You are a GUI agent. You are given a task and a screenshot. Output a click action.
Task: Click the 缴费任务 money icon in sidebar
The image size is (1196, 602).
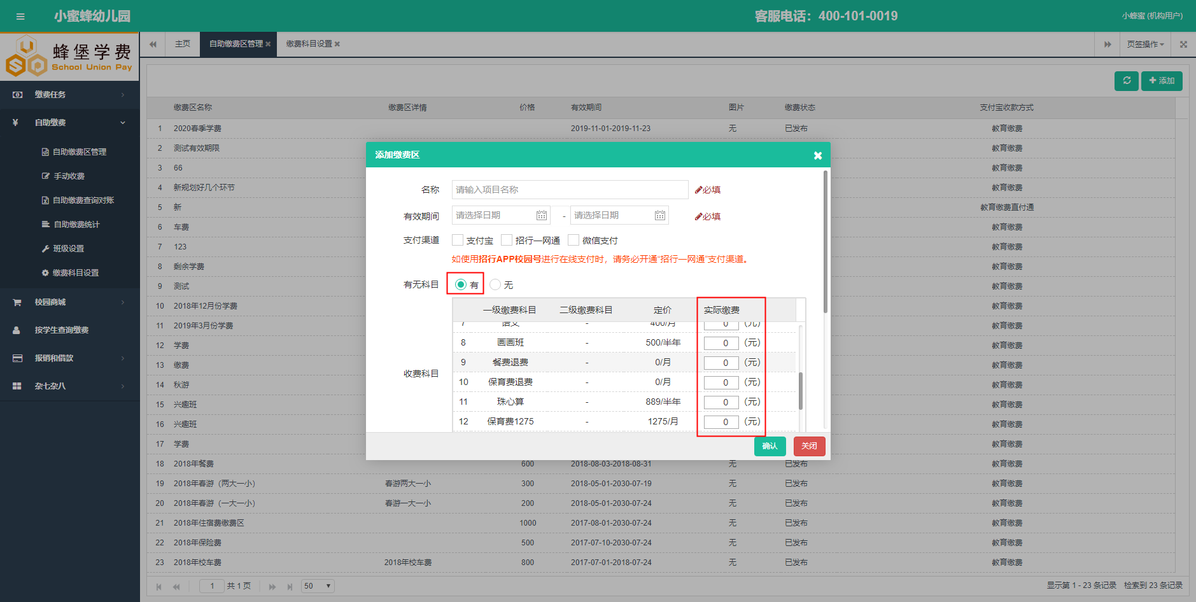[18, 95]
